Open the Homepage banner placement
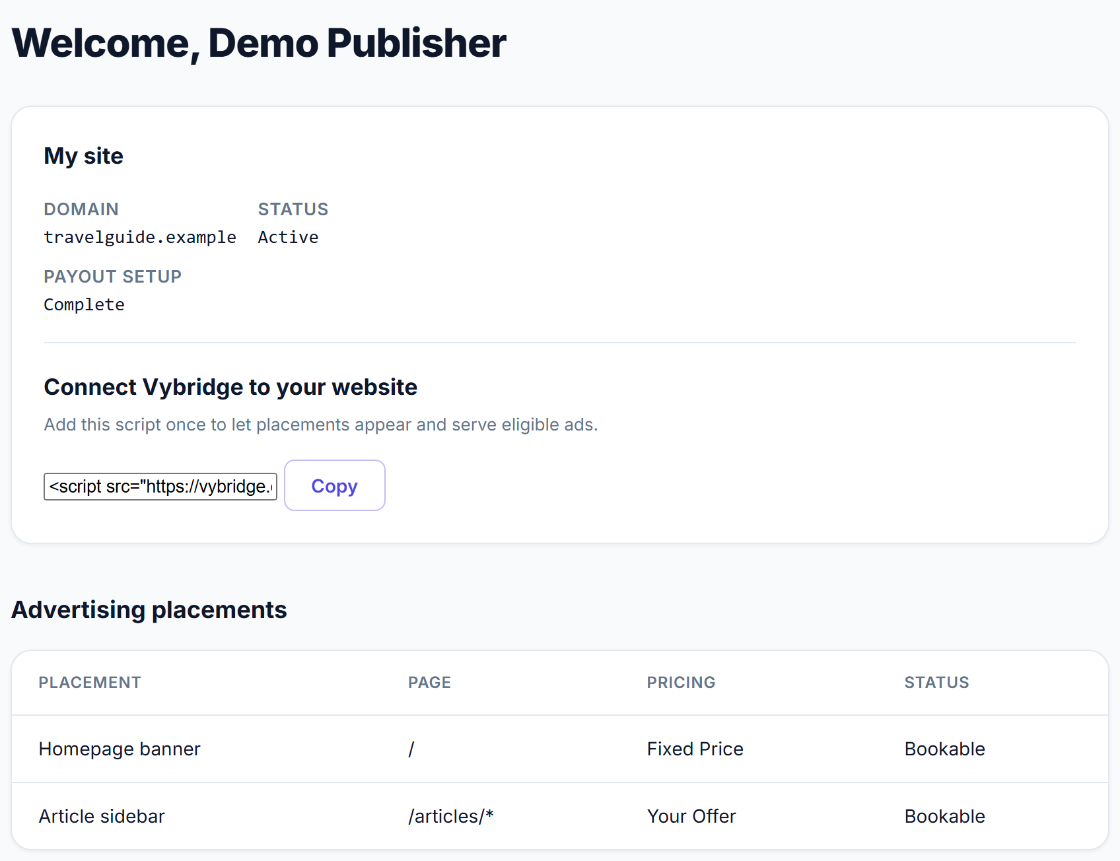Viewport: 1120px width, 861px height. [120, 749]
